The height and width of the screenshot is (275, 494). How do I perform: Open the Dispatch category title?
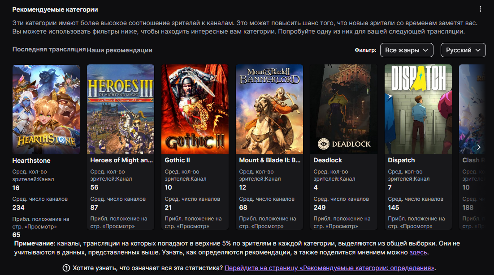tap(401, 160)
